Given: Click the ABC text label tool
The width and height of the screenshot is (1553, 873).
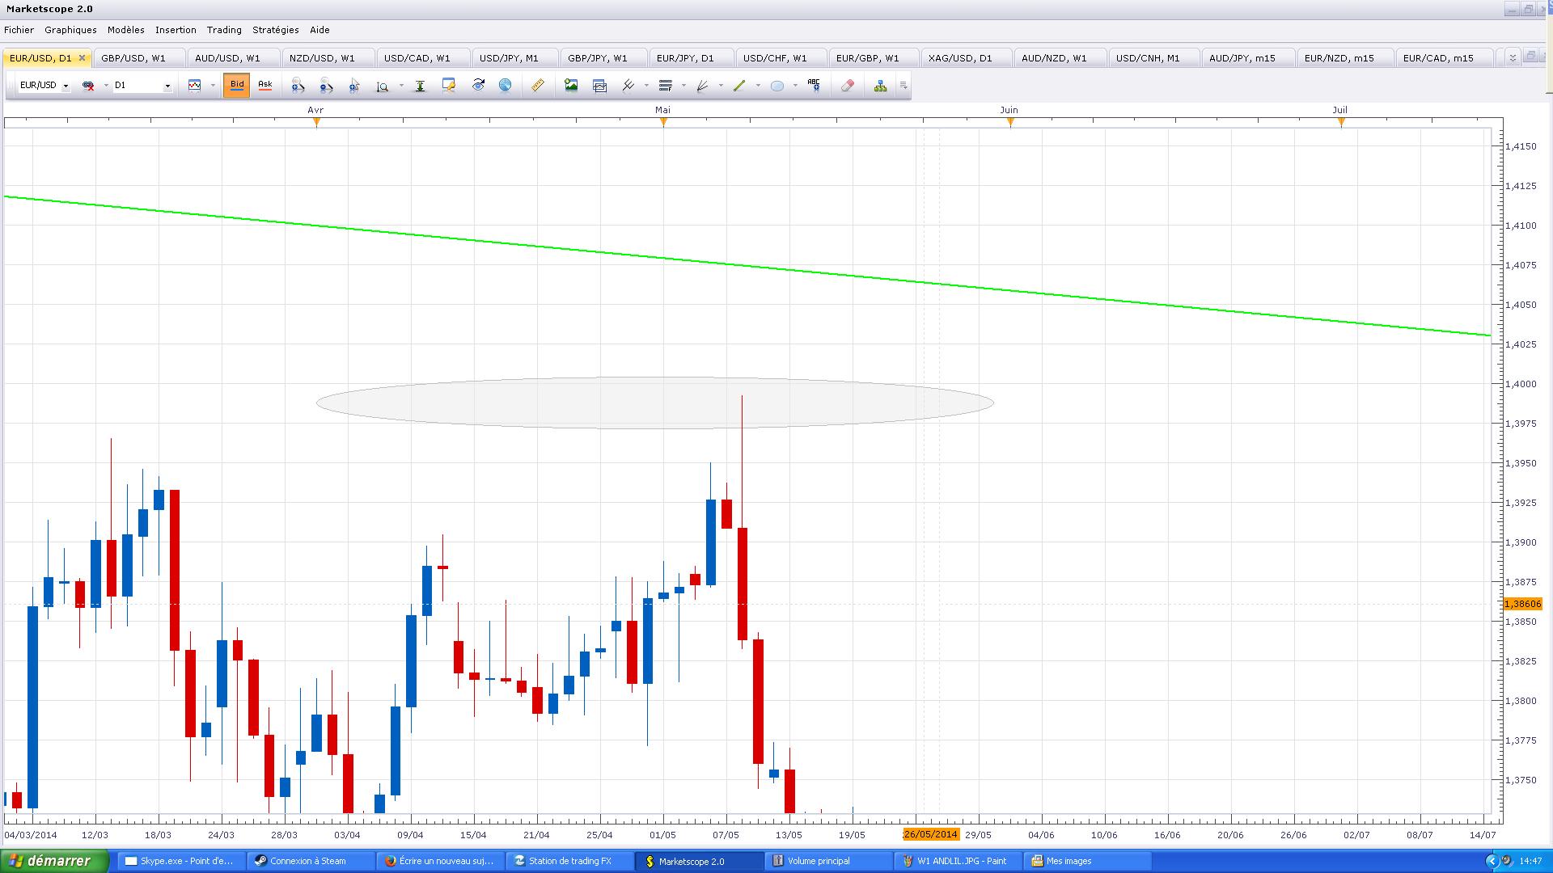Looking at the screenshot, I should (x=814, y=86).
